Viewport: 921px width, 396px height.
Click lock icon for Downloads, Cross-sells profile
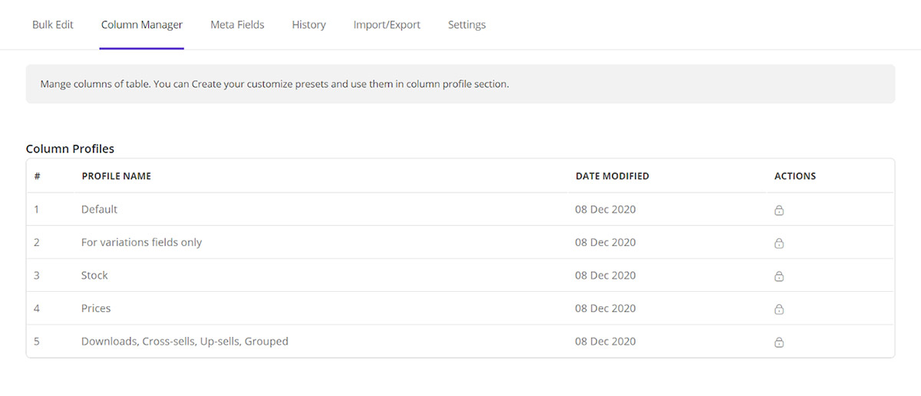pyautogui.click(x=778, y=342)
